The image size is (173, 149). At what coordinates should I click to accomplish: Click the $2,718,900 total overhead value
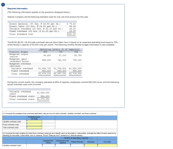[75, 74]
